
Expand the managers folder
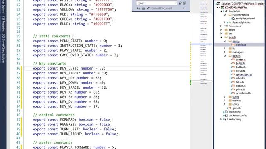[x=225, y=52]
